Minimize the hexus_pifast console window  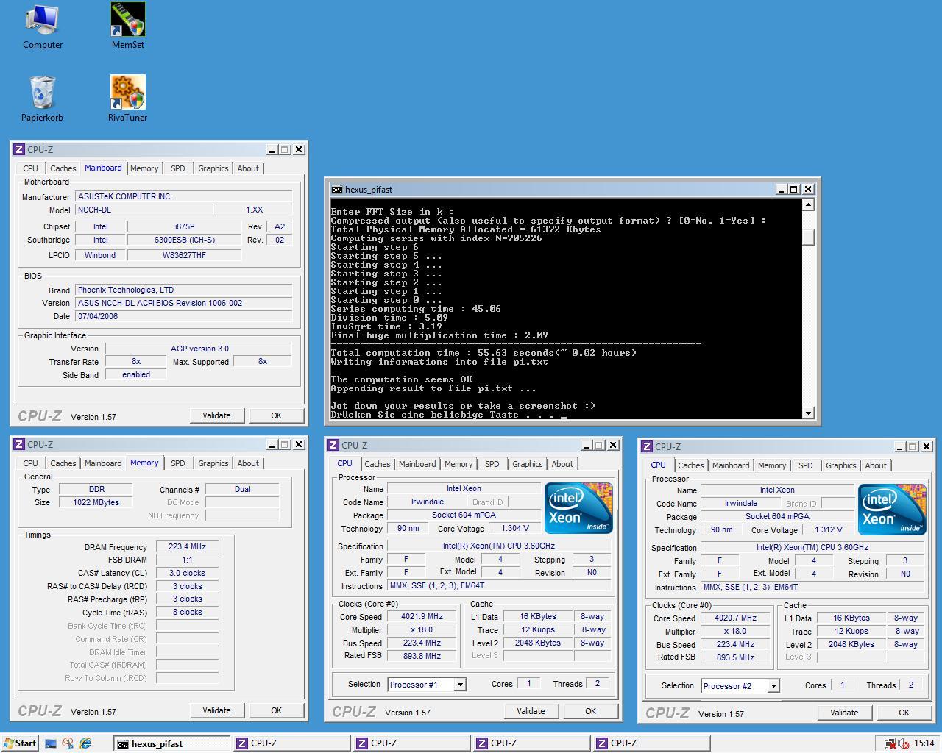point(780,190)
